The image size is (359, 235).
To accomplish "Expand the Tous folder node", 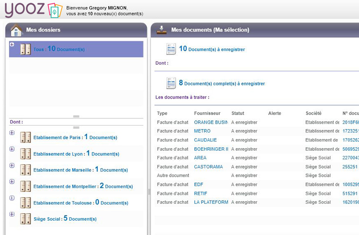I will coord(12,45).
